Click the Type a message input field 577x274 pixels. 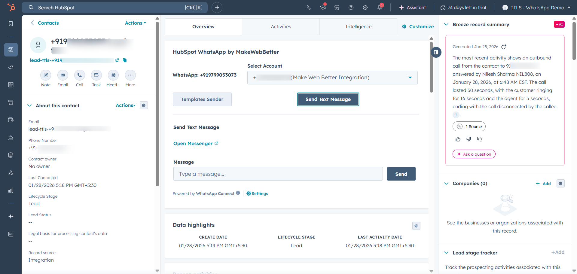click(x=278, y=174)
